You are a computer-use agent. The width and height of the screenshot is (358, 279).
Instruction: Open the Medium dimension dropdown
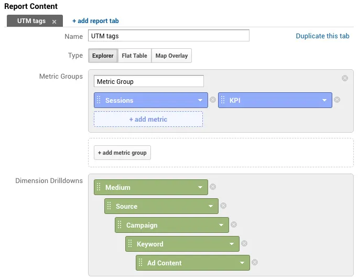200,187
